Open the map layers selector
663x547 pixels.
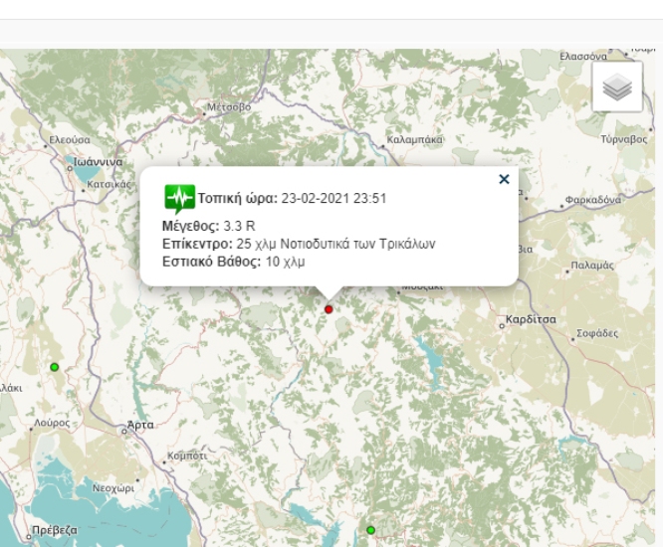617,88
